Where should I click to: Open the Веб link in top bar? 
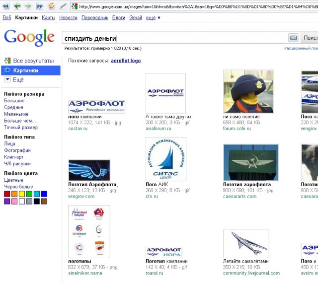[7, 18]
